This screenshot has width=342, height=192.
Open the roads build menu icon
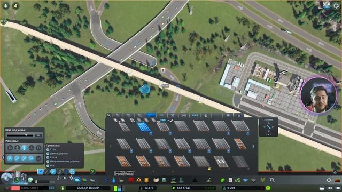(x=77, y=180)
